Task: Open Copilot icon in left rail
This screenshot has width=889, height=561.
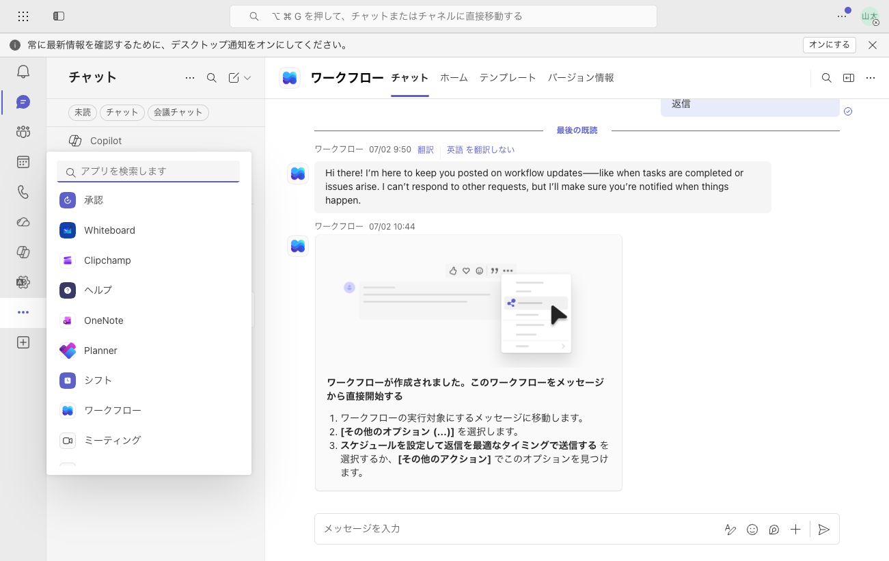Action: (23, 252)
